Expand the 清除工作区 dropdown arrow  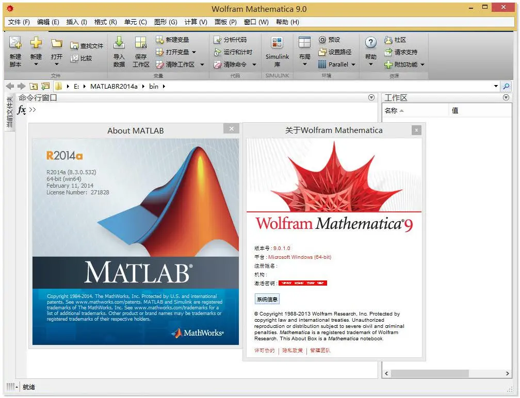point(202,64)
